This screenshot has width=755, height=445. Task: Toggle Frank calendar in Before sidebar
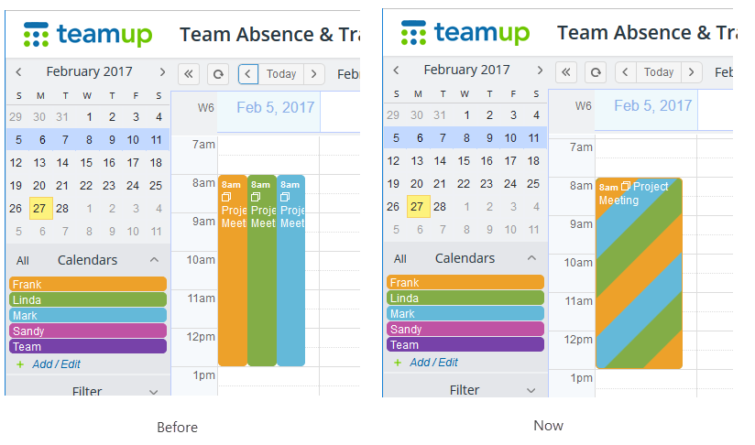[x=88, y=284]
